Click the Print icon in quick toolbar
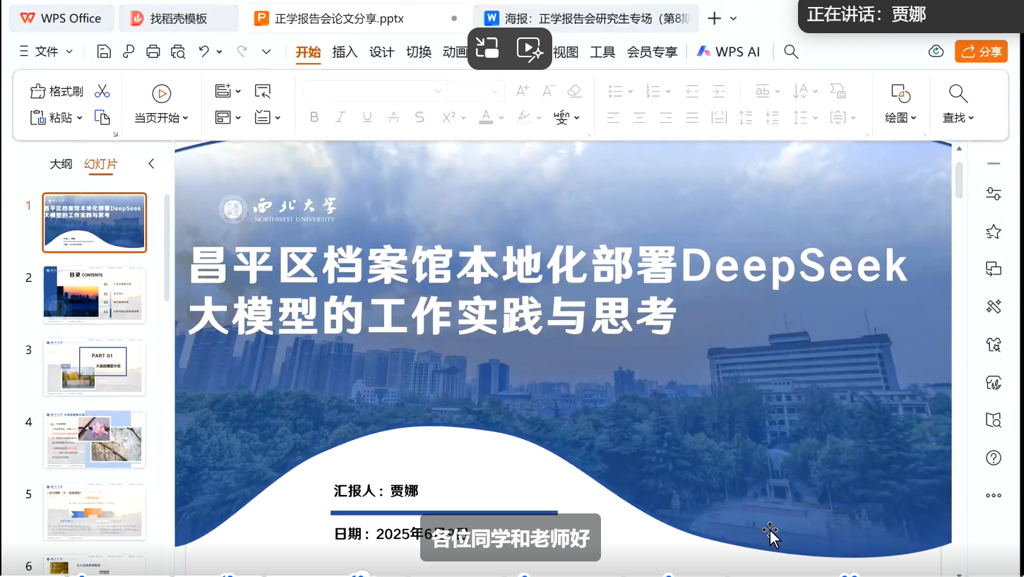This screenshot has width=1024, height=577. click(x=153, y=52)
